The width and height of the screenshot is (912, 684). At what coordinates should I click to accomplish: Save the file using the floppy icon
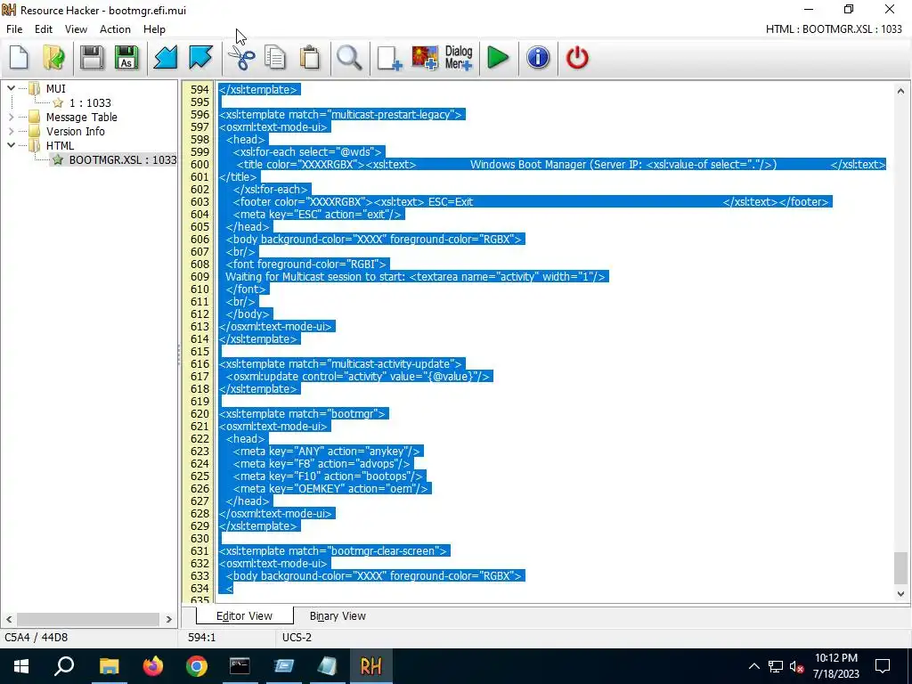(x=92, y=58)
